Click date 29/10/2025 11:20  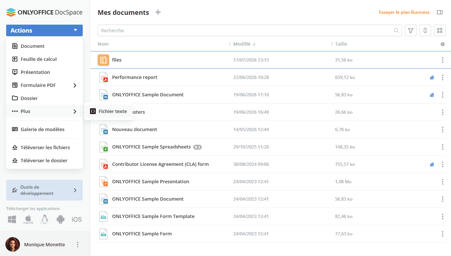point(251,147)
